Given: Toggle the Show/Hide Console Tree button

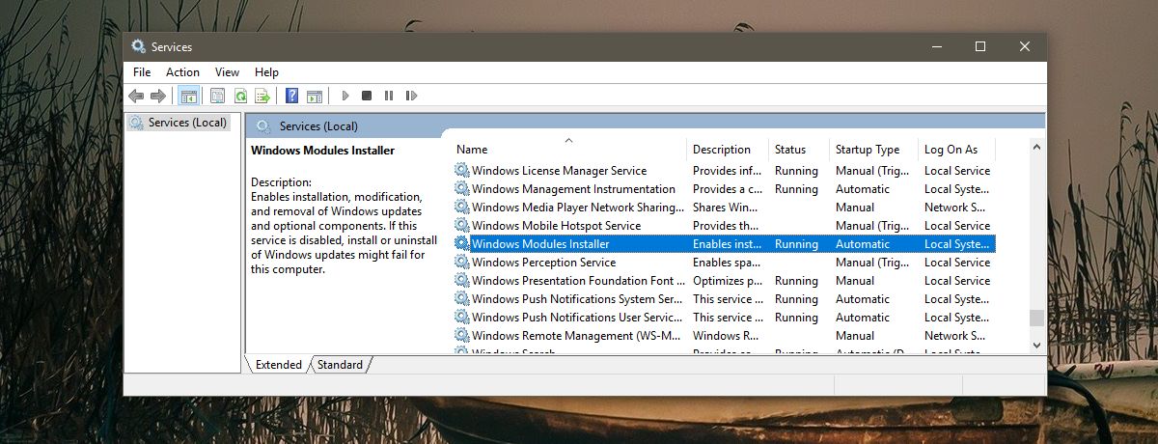Looking at the screenshot, I should click(x=189, y=96).
